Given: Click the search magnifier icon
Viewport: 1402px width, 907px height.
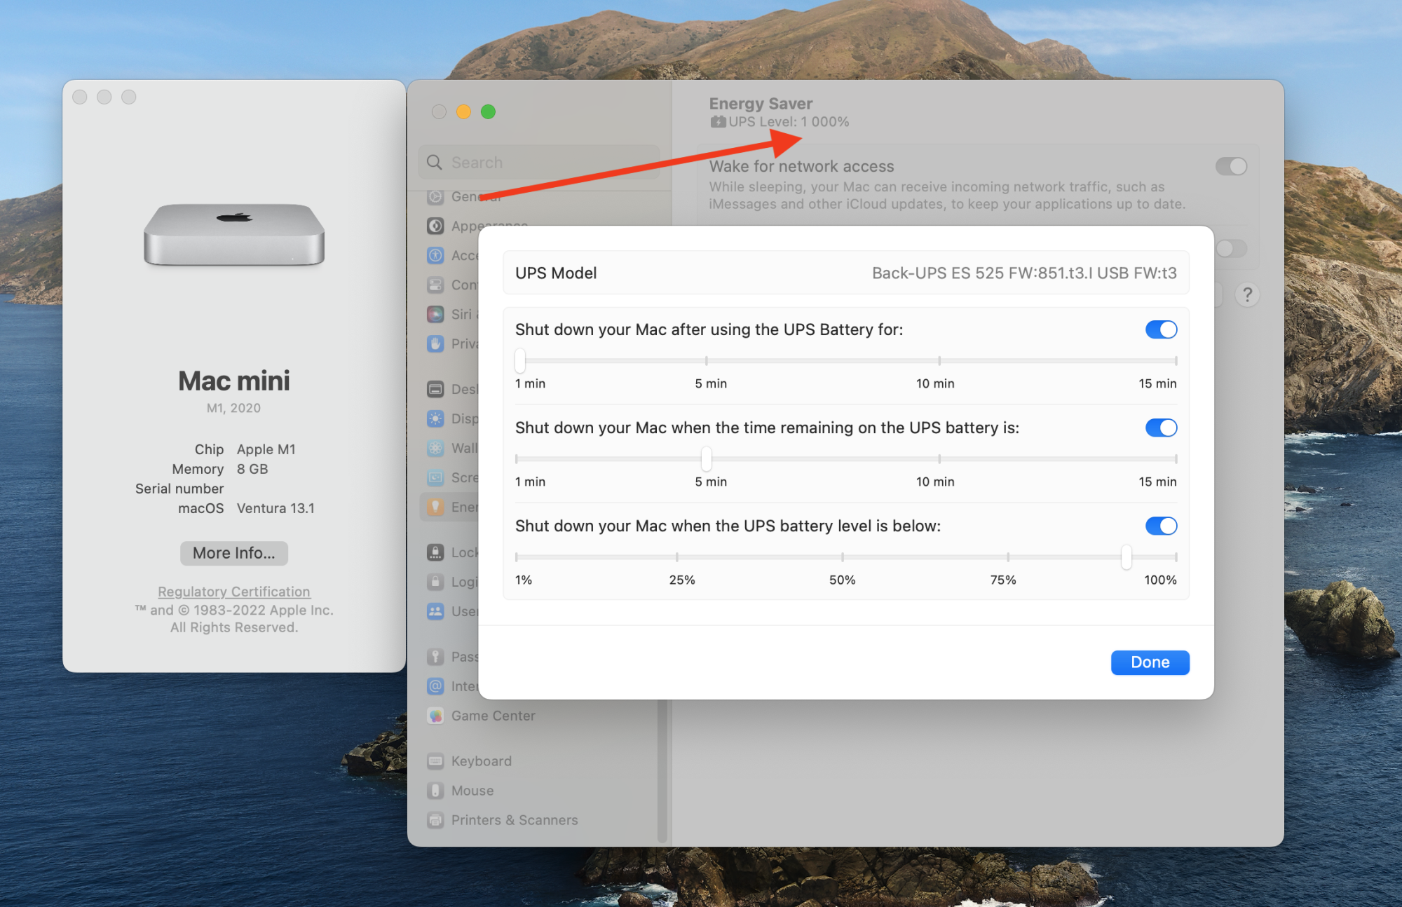Looking at the screenshot, I should pos(435,163).
